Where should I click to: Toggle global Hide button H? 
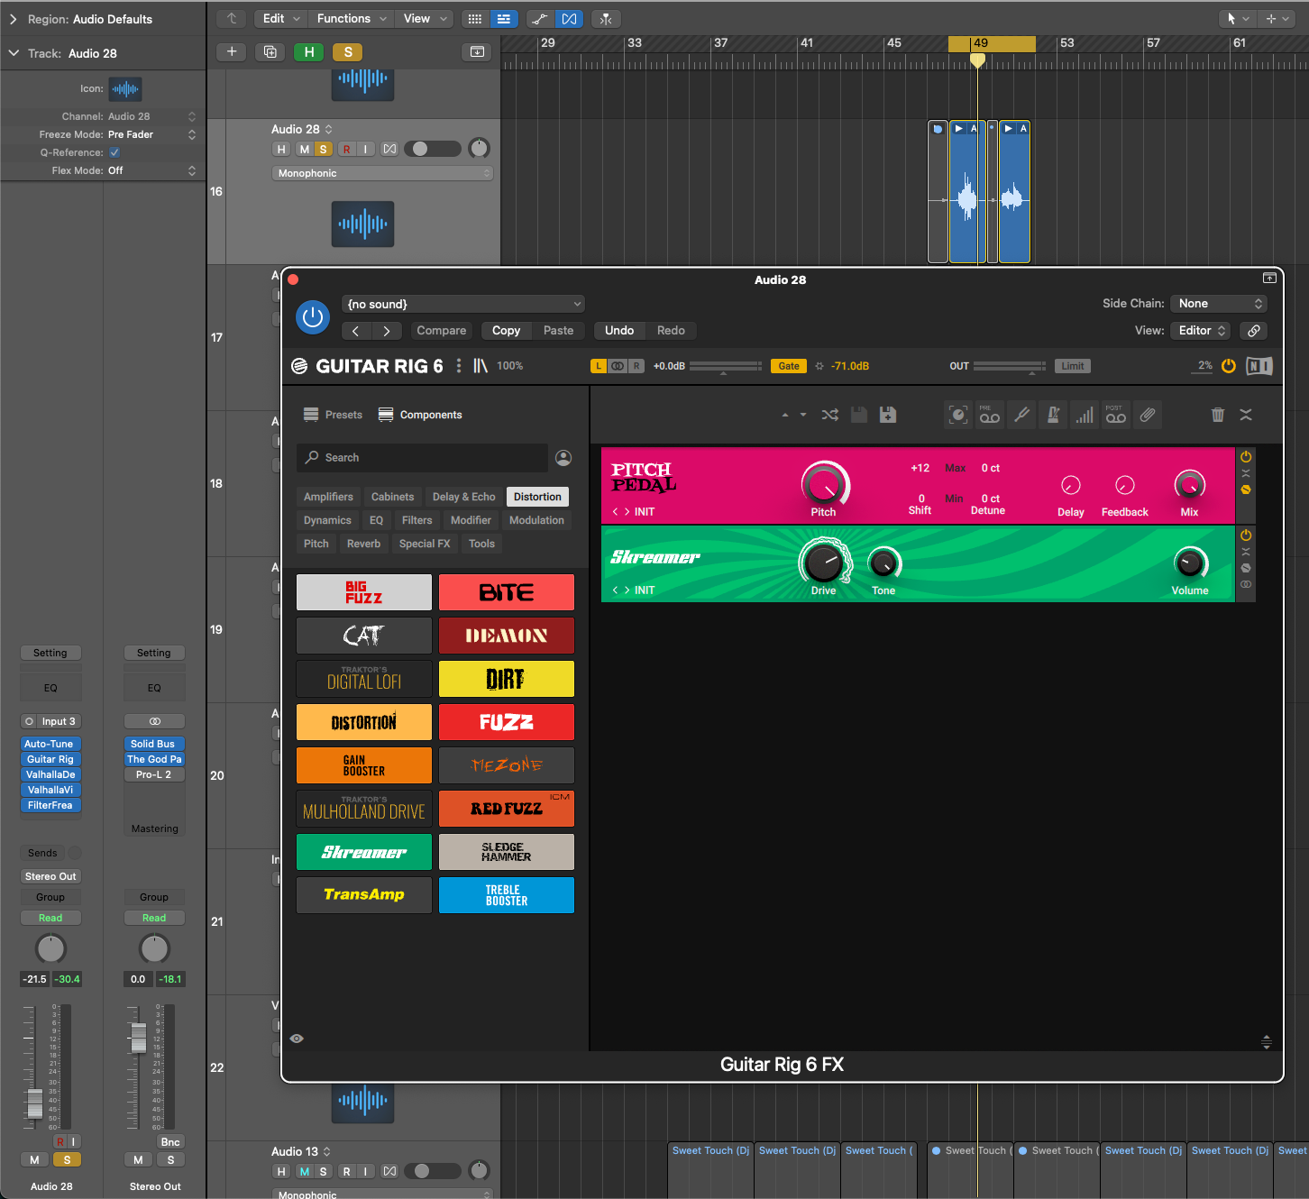click(x=309, y=52)
